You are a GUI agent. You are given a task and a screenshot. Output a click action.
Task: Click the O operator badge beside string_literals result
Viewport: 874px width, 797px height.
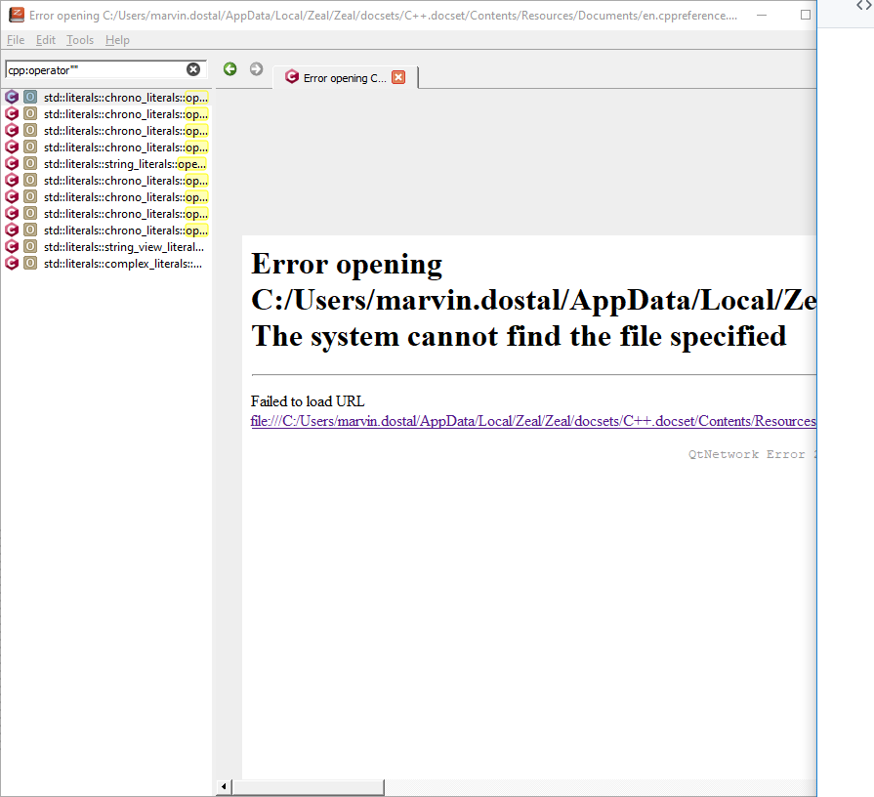pyautogui.click(x=29, y=163)
